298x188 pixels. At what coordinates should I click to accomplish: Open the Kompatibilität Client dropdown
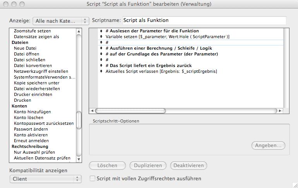[45, 179]
